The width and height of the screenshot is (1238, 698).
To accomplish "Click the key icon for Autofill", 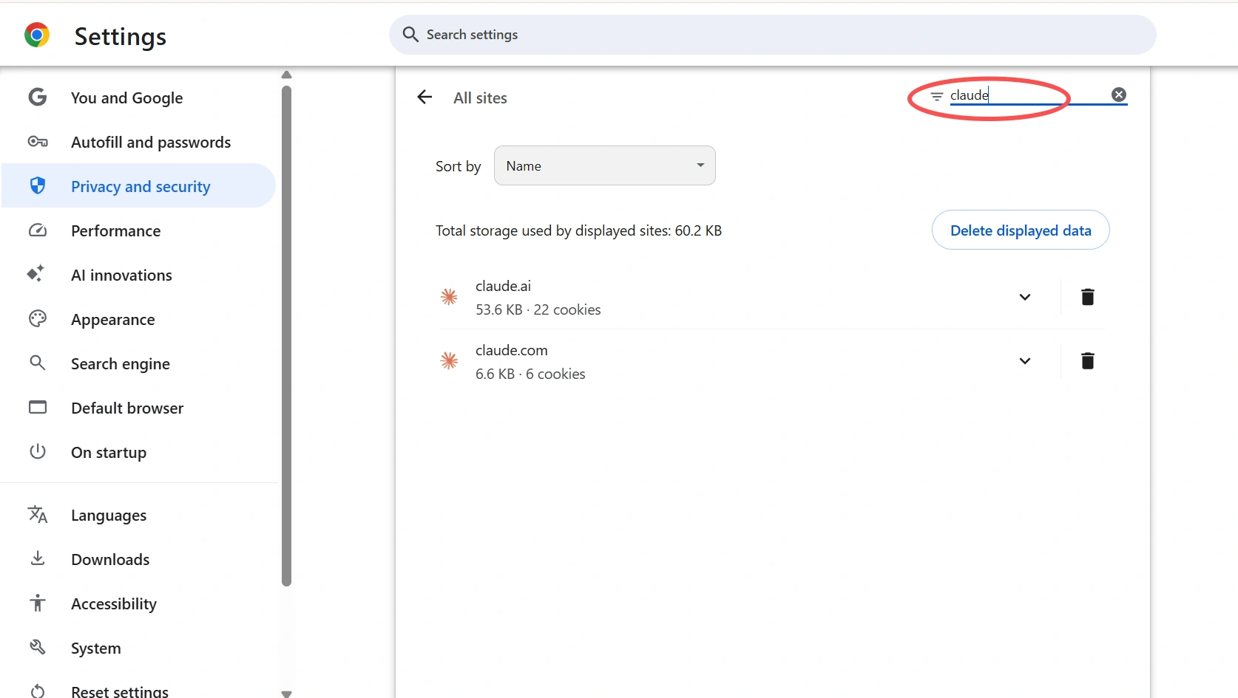I will click(x=38, y=141).
